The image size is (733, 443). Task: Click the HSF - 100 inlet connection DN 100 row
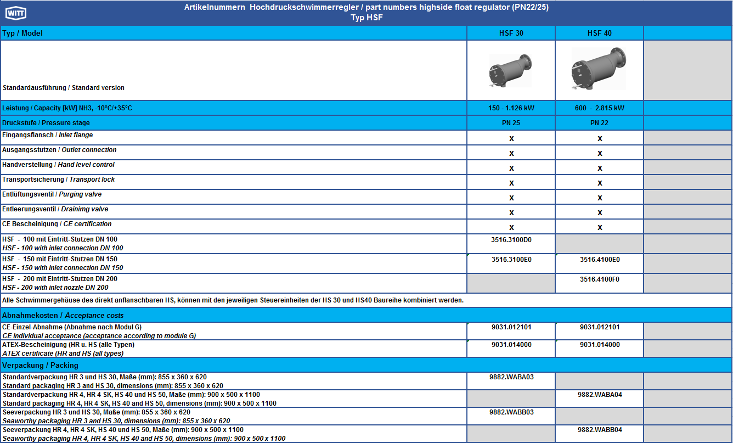[x=234, y=244]
